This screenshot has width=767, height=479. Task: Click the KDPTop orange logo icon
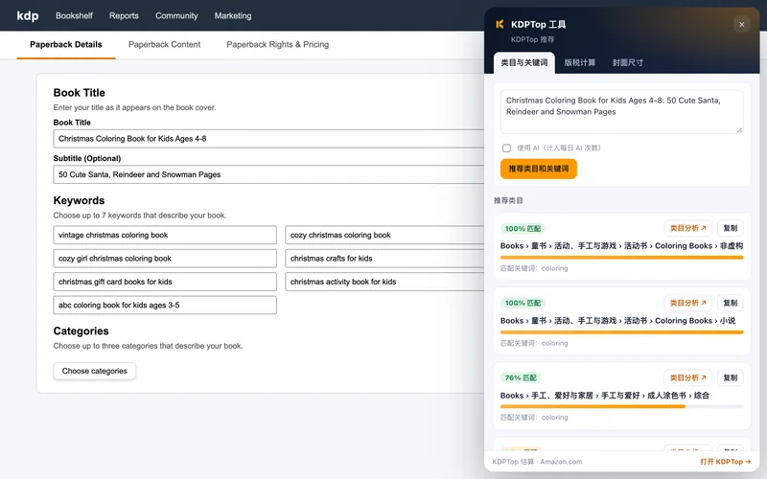[x=500, y=24]
